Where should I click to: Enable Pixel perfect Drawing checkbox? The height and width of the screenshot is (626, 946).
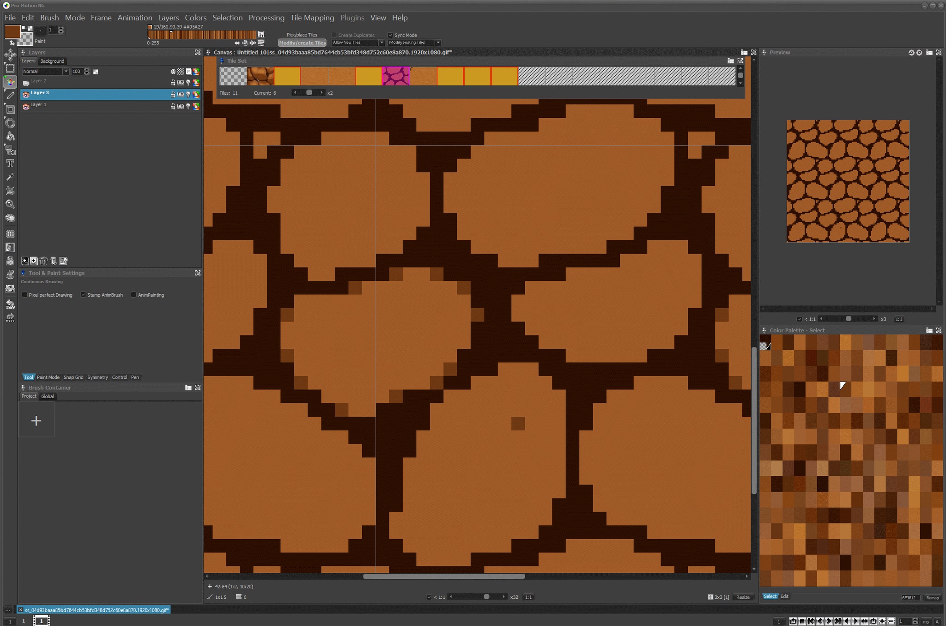[x=25, y=295]
